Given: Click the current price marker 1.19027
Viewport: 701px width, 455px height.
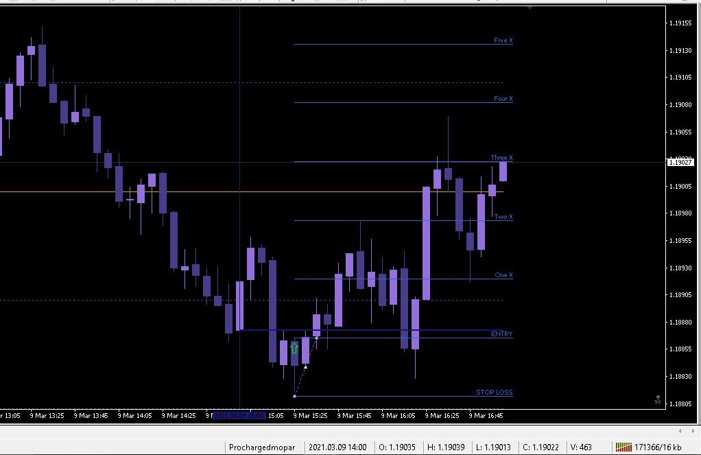Looking at the screenshot, I should click(680, 163).
